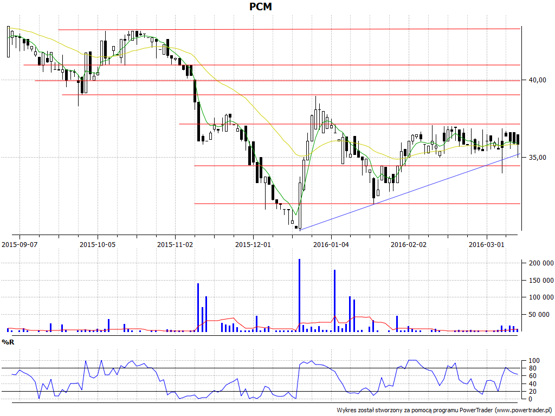Image resolution: width=555 pixels, height=416 pixels.
Task: Click the blue rising trendline
Action: click(x=410, y=192)
